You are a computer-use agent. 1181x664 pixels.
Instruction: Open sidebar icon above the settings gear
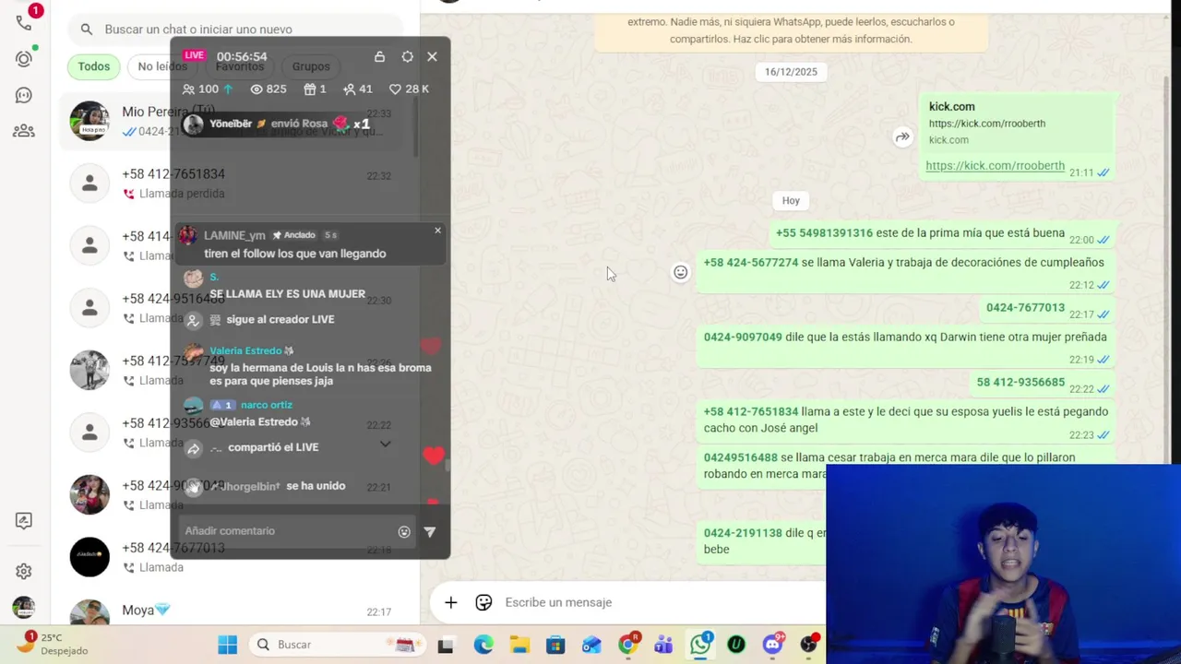click(x=24, y=521)
